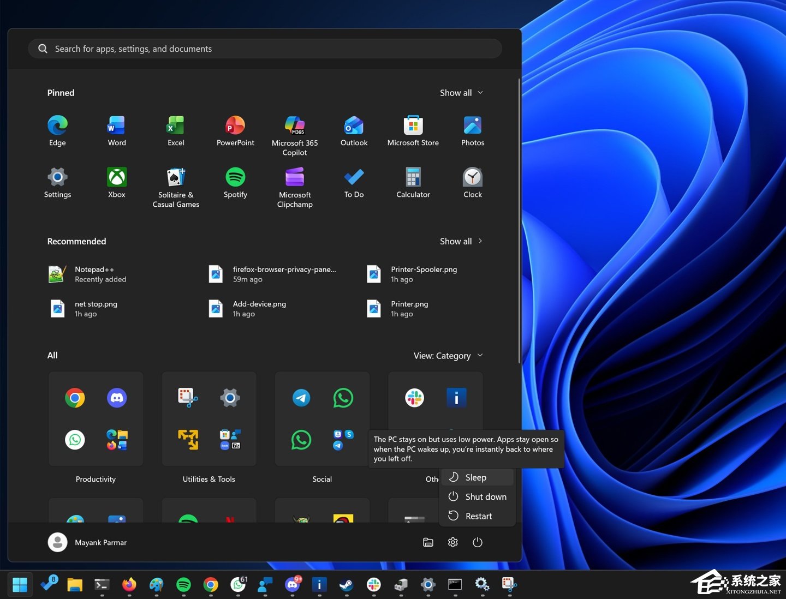Expand Show all for Pinned apps
Screen dimensions: 786x599
(461, 93)
